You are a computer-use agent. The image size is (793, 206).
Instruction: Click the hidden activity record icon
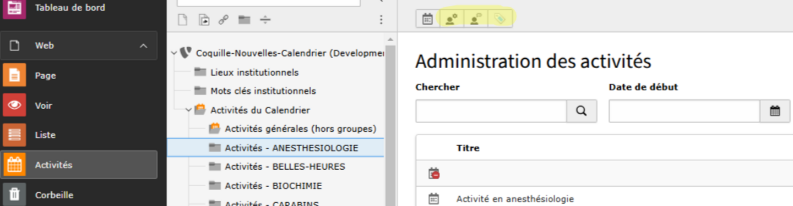click(434, 174)
